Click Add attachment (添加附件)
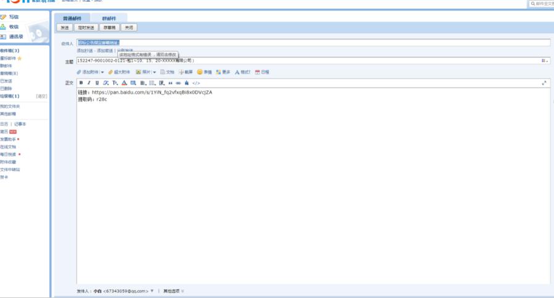 [x=88, y=72]
